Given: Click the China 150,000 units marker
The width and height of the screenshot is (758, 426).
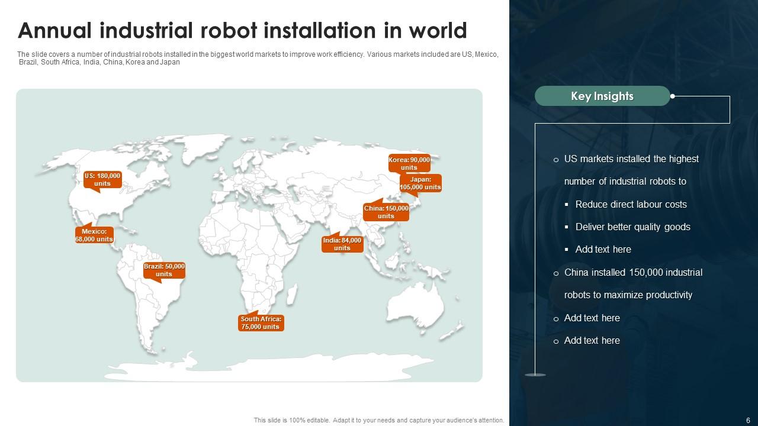Looking at the screenshot, I should click(386, 212).
